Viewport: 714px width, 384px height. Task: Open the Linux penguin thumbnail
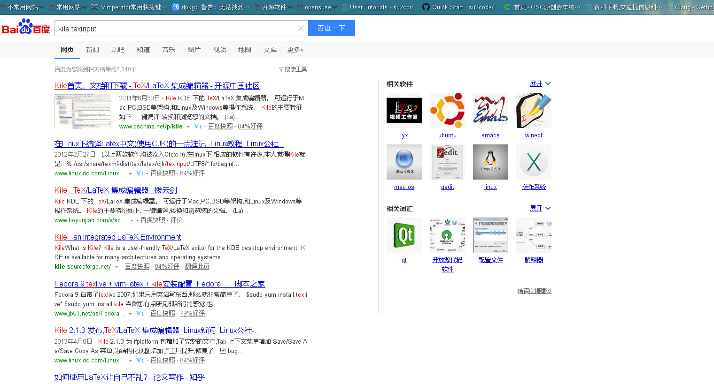click(490, 162)
